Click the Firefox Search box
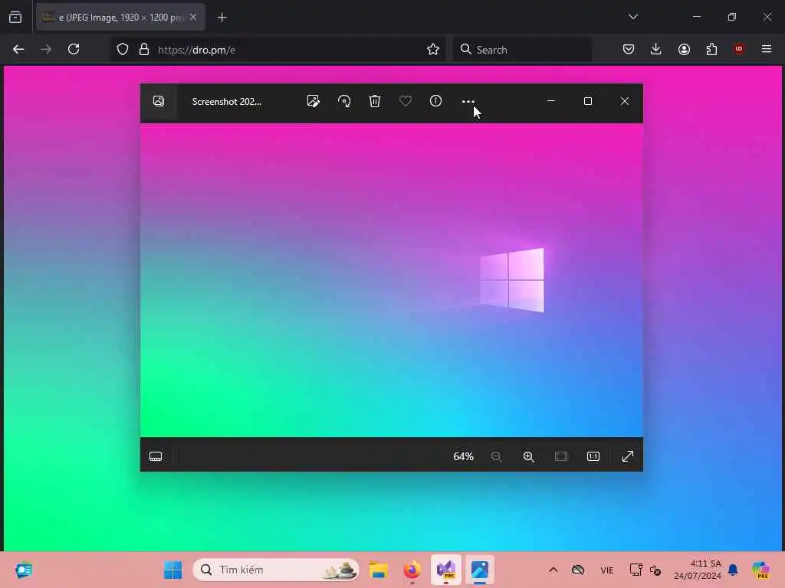Image resolution: width=785 pixels, height=588 pixels. tap(522, 50)
